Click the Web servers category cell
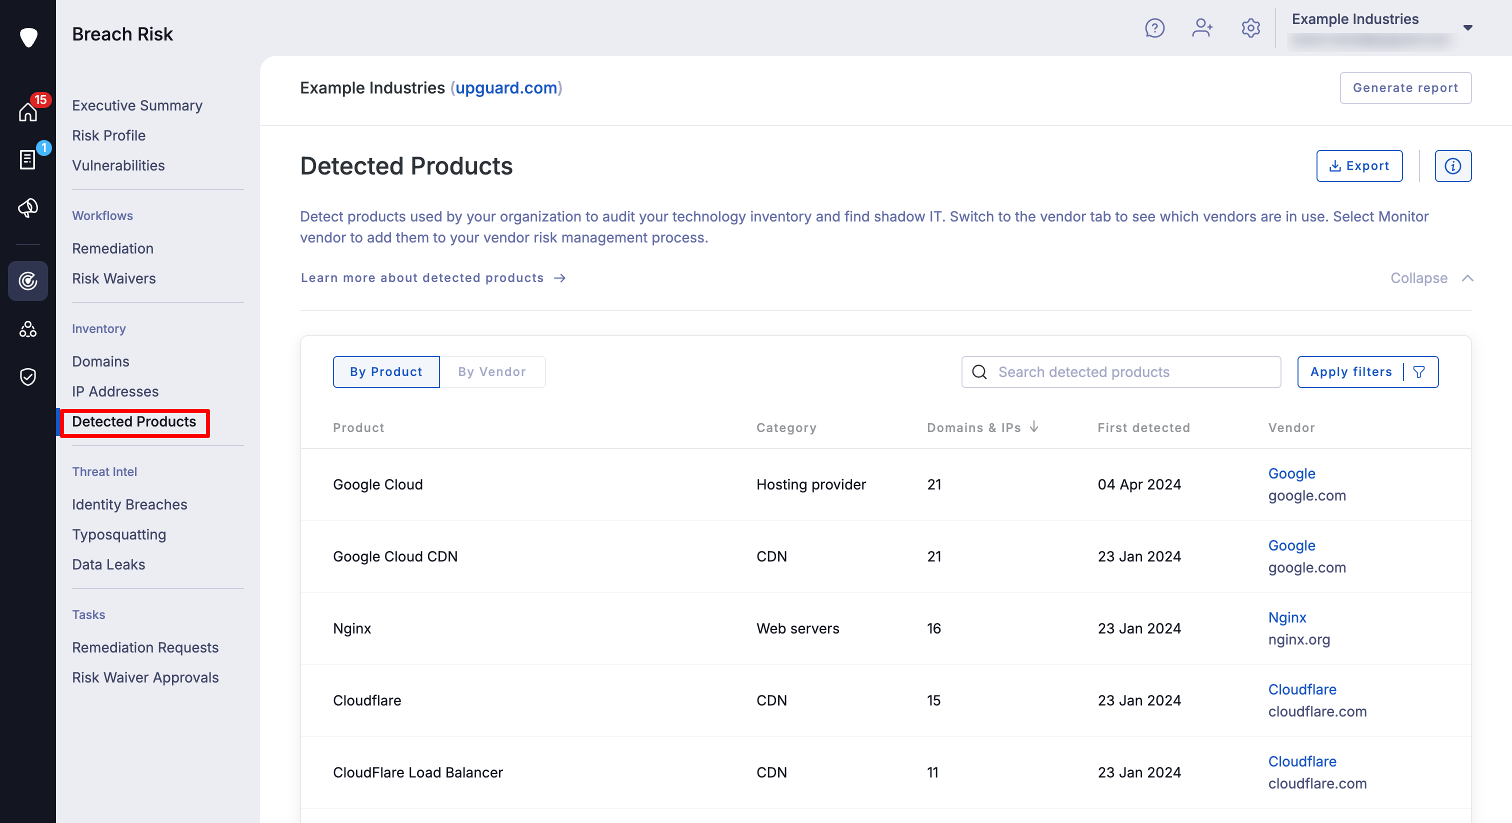This screenshot has height=823, width=1512. pos(797,628)
